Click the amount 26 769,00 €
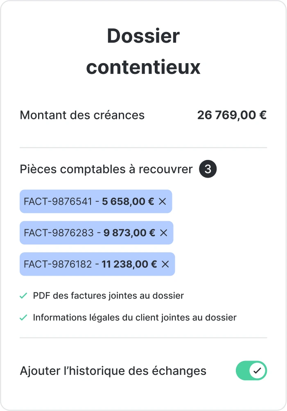 (x=232, y=115)
